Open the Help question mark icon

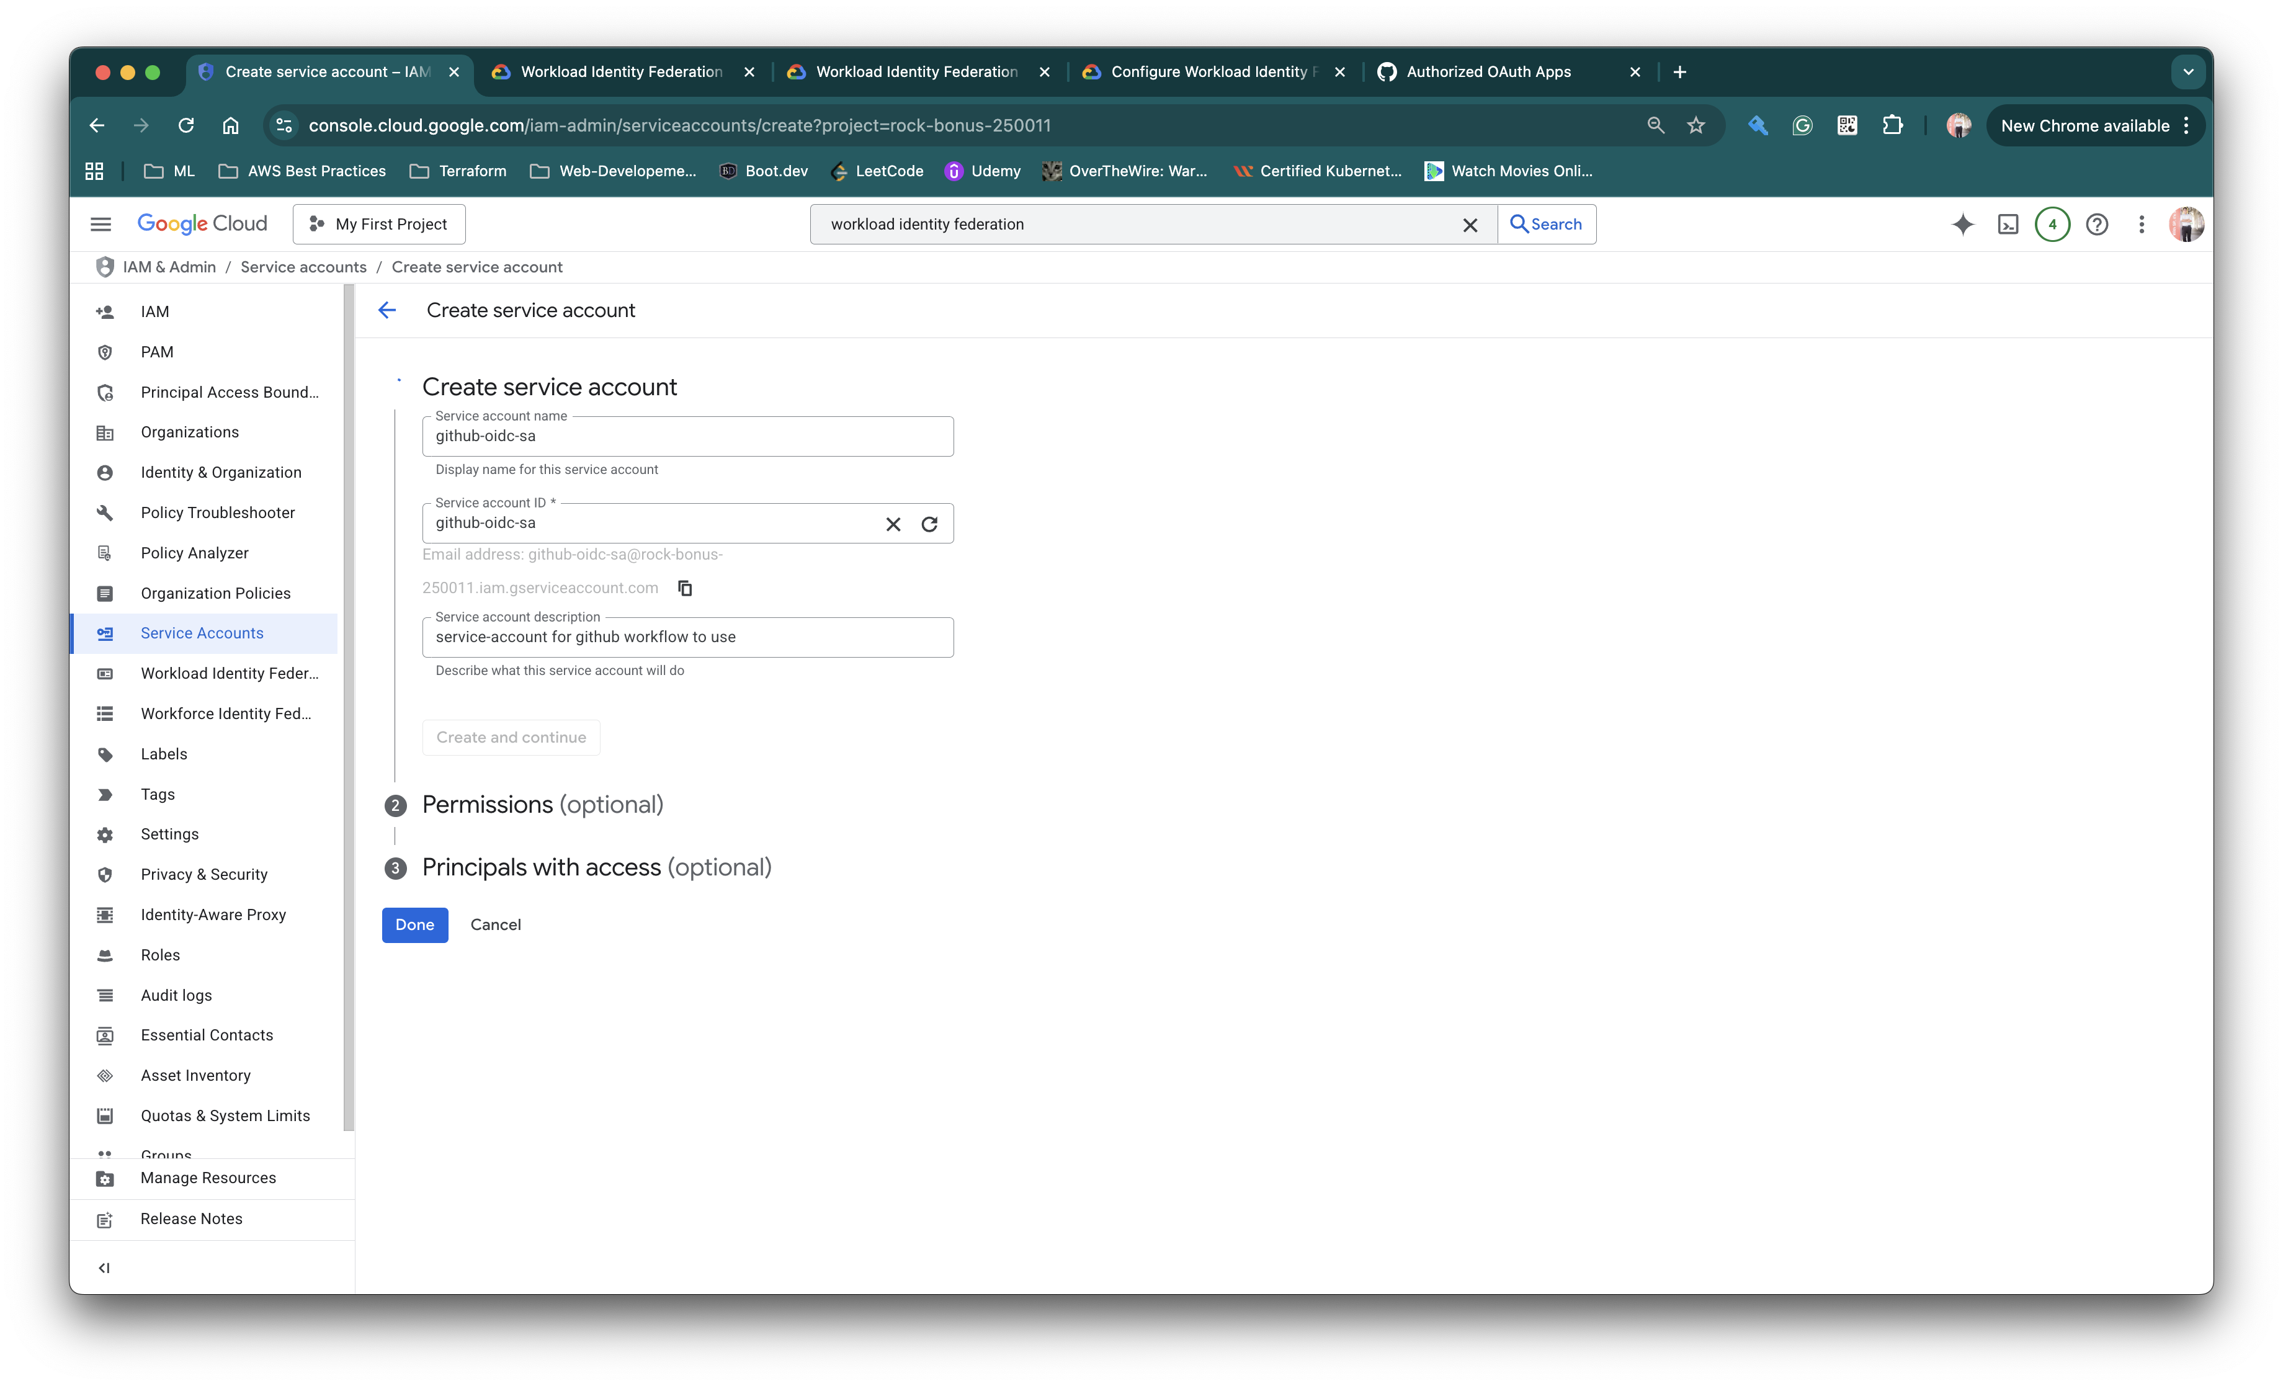pyautogui.click(x=2097, y=224)
